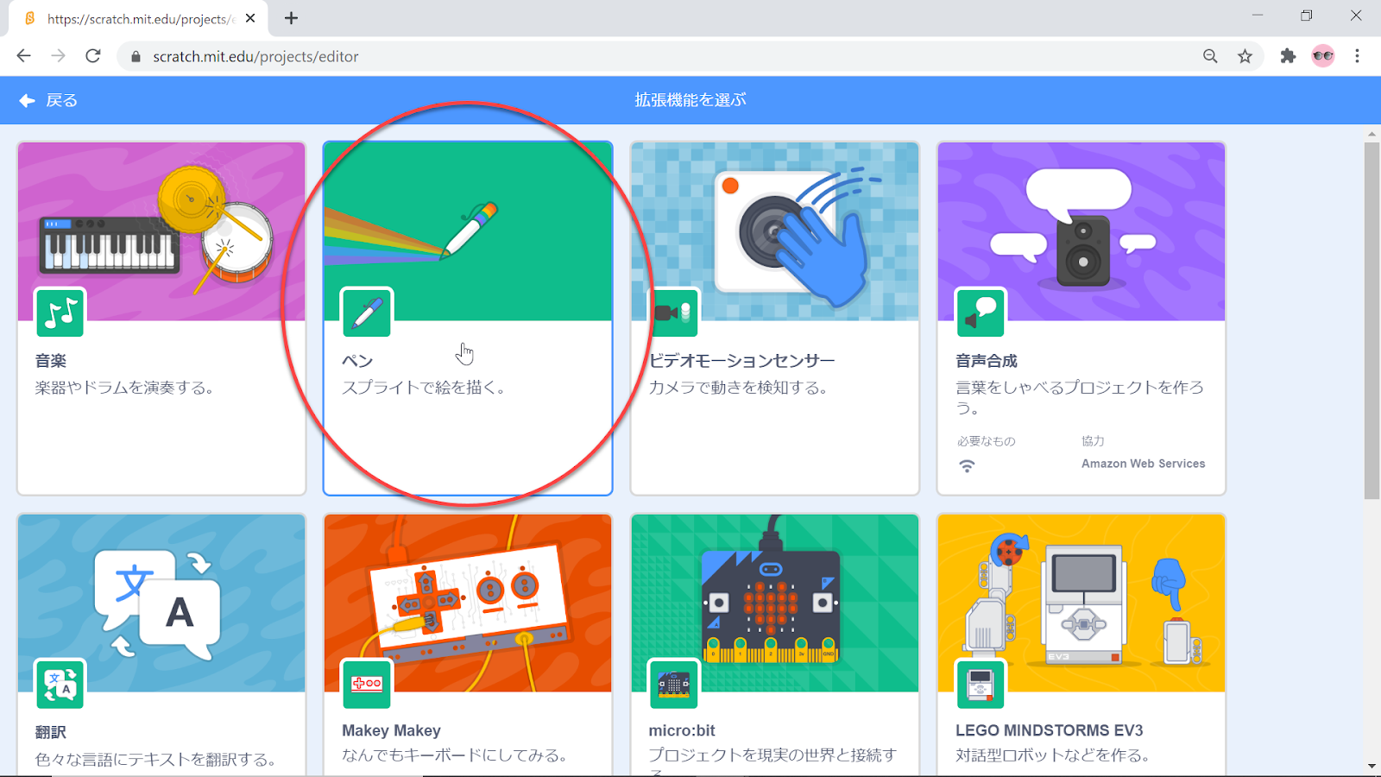Viewport: 1381px width, 777px height.
Task: Bookmark this page with star icon
Action: [x=1245, y=56]
